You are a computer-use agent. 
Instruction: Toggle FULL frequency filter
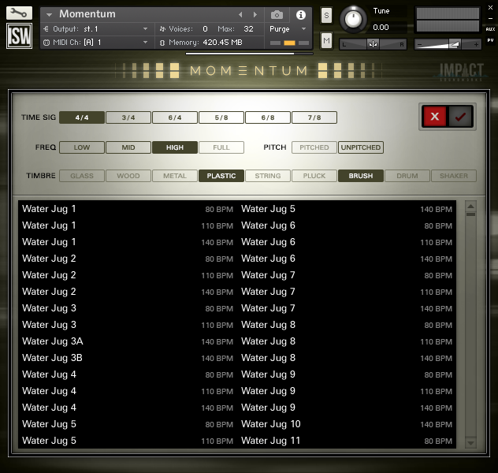(x=221, y=147)
